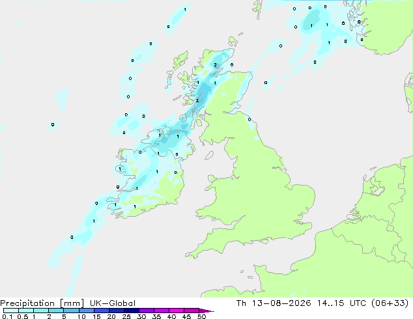Viewport: 413px width, 319px height.
Task: Select the 2–5 mm legend swatch
Action: coord(56,311)
